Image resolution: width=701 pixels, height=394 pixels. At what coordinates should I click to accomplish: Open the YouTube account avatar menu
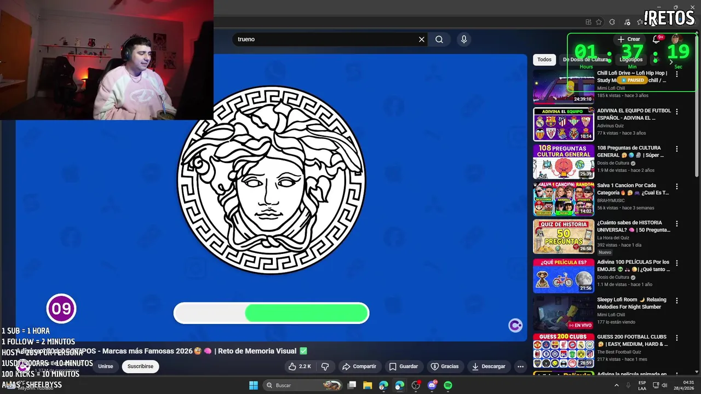pos(677,39)
